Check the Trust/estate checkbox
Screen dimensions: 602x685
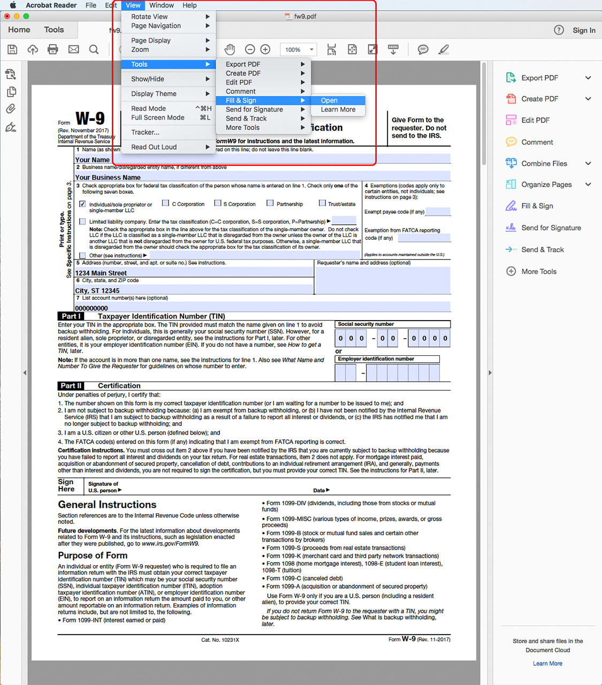coord(322,203)
